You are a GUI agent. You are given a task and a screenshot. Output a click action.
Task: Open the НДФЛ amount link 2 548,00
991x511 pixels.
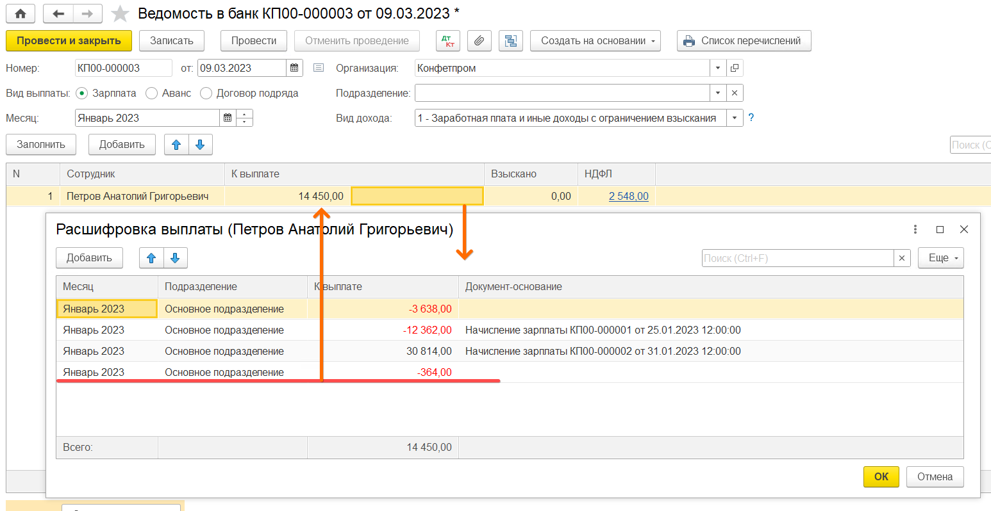[628, 197]
